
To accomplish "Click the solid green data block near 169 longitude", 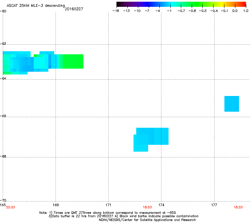I will 73,61.
